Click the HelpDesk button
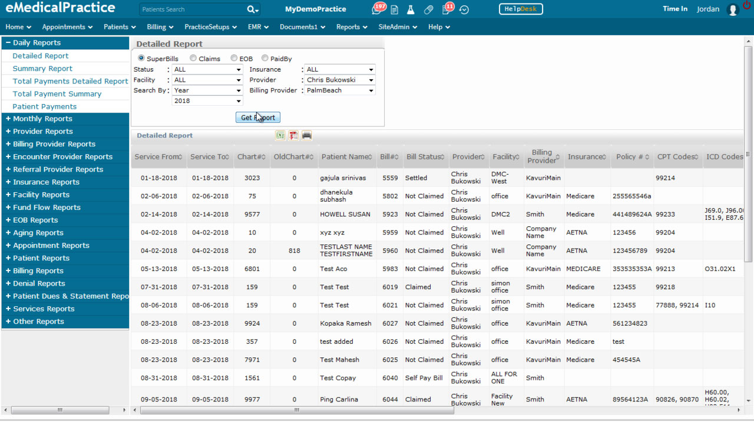 521,9
